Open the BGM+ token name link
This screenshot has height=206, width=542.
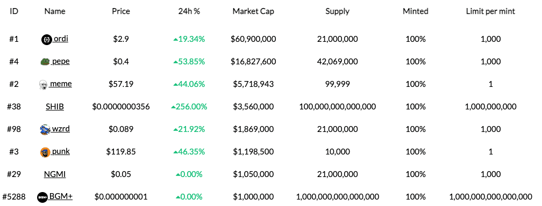(60, 196)
